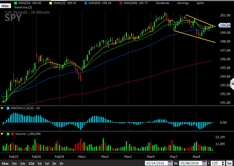Select the 2h time range
The image size is (234, 166).
(x=54, y=164)
